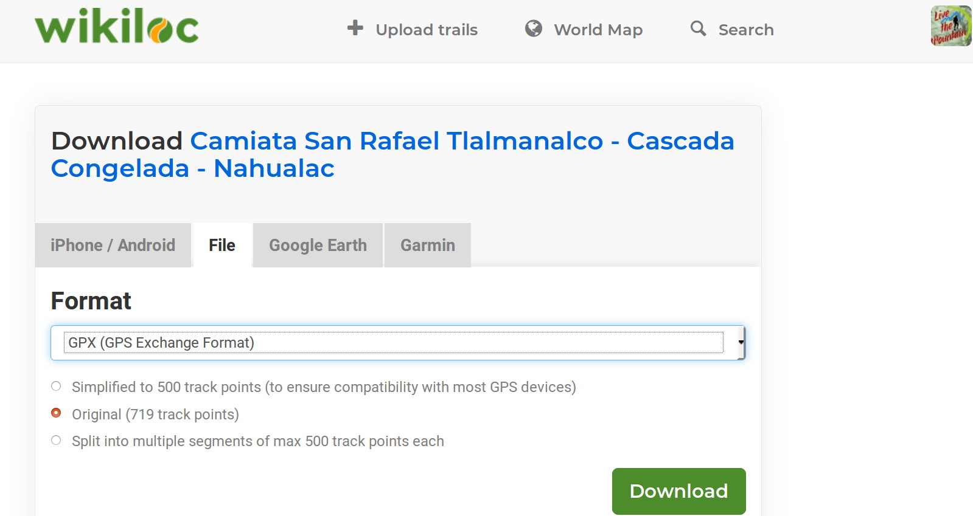
Task: Click the plus icon beside Upload trails
Action: pyautogui.click(x=355, y=28)
